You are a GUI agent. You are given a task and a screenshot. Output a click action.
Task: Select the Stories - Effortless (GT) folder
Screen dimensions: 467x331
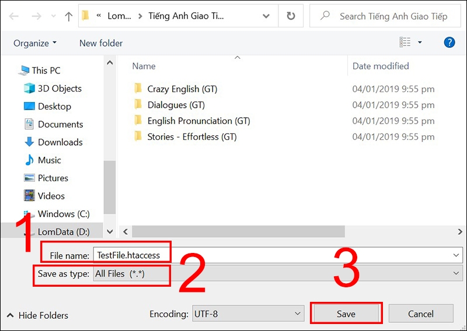[192, 137]
